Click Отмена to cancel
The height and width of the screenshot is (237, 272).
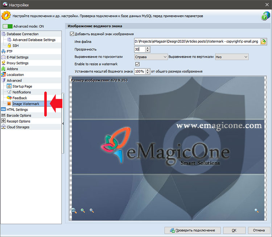coord(259,230)
